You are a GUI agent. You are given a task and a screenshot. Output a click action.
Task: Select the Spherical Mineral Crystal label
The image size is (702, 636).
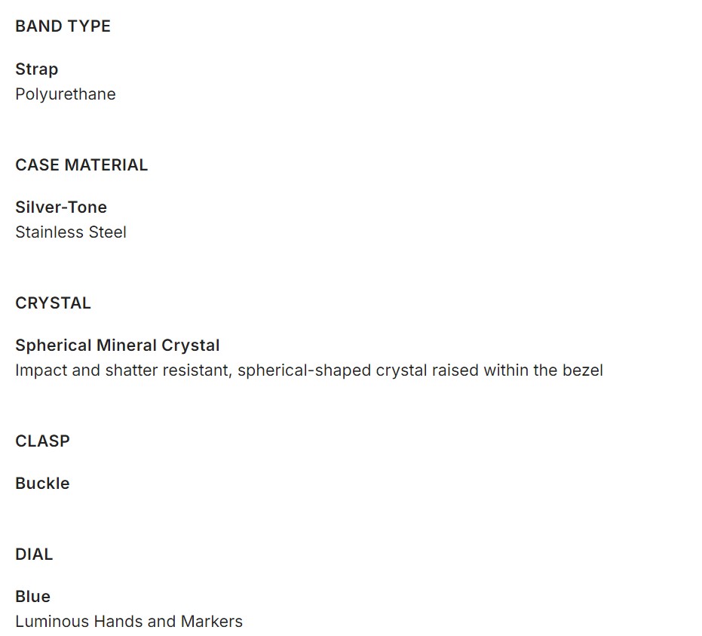(x=118, y=346)
